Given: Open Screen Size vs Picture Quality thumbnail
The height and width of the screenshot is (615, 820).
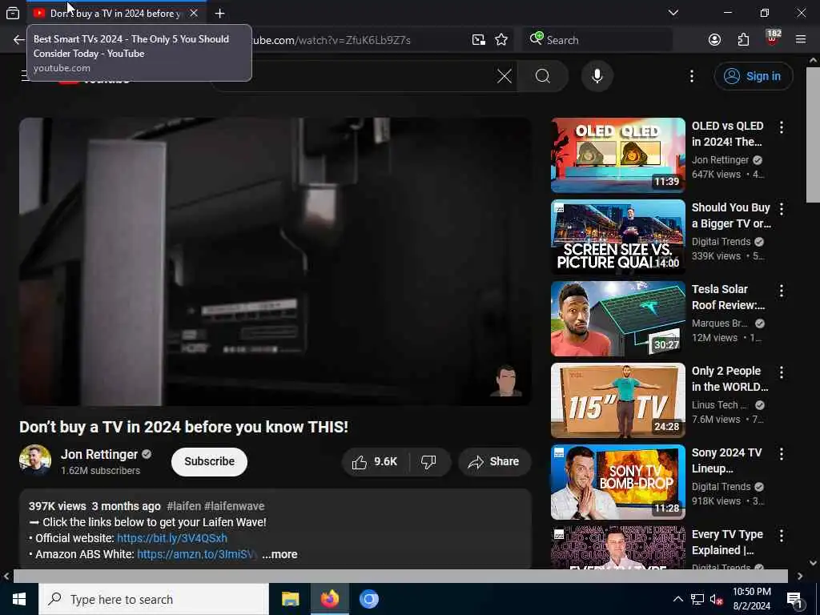Looking at the screenshot, I should (617, 237).
